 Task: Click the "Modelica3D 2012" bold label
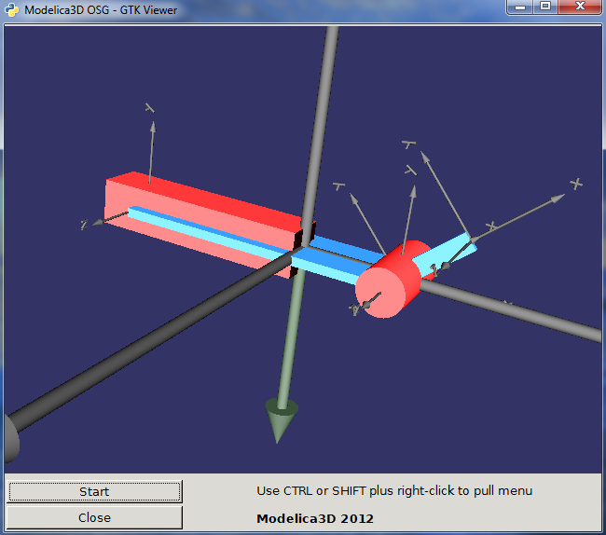click(x=315, y=517)
